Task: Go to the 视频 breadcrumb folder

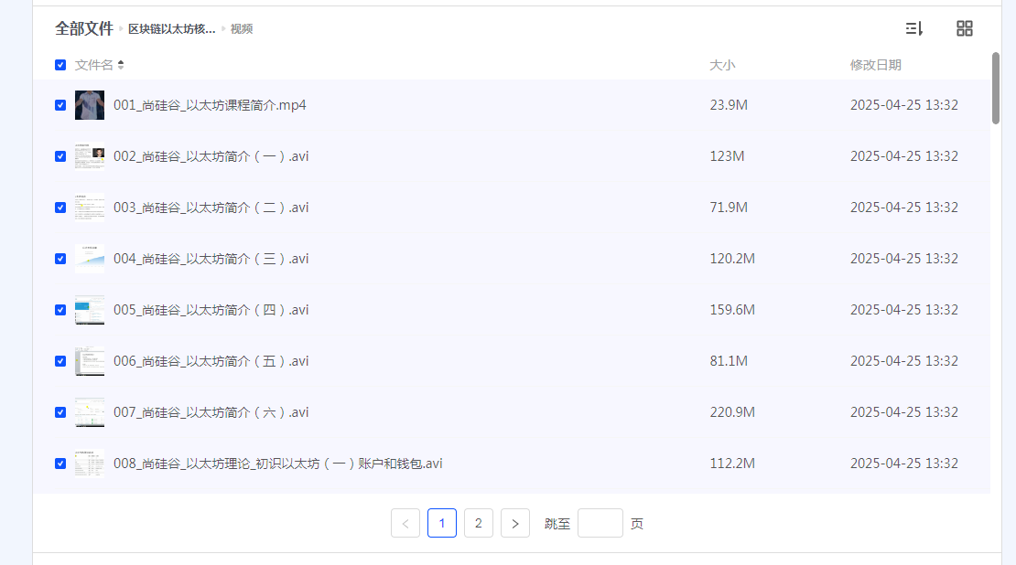Action: 243,28
